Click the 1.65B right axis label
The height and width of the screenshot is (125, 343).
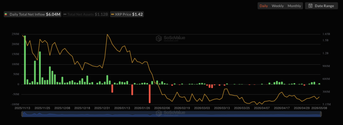(x=326, y=34)
